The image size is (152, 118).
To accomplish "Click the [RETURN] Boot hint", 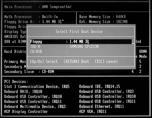I will point(76,61).
